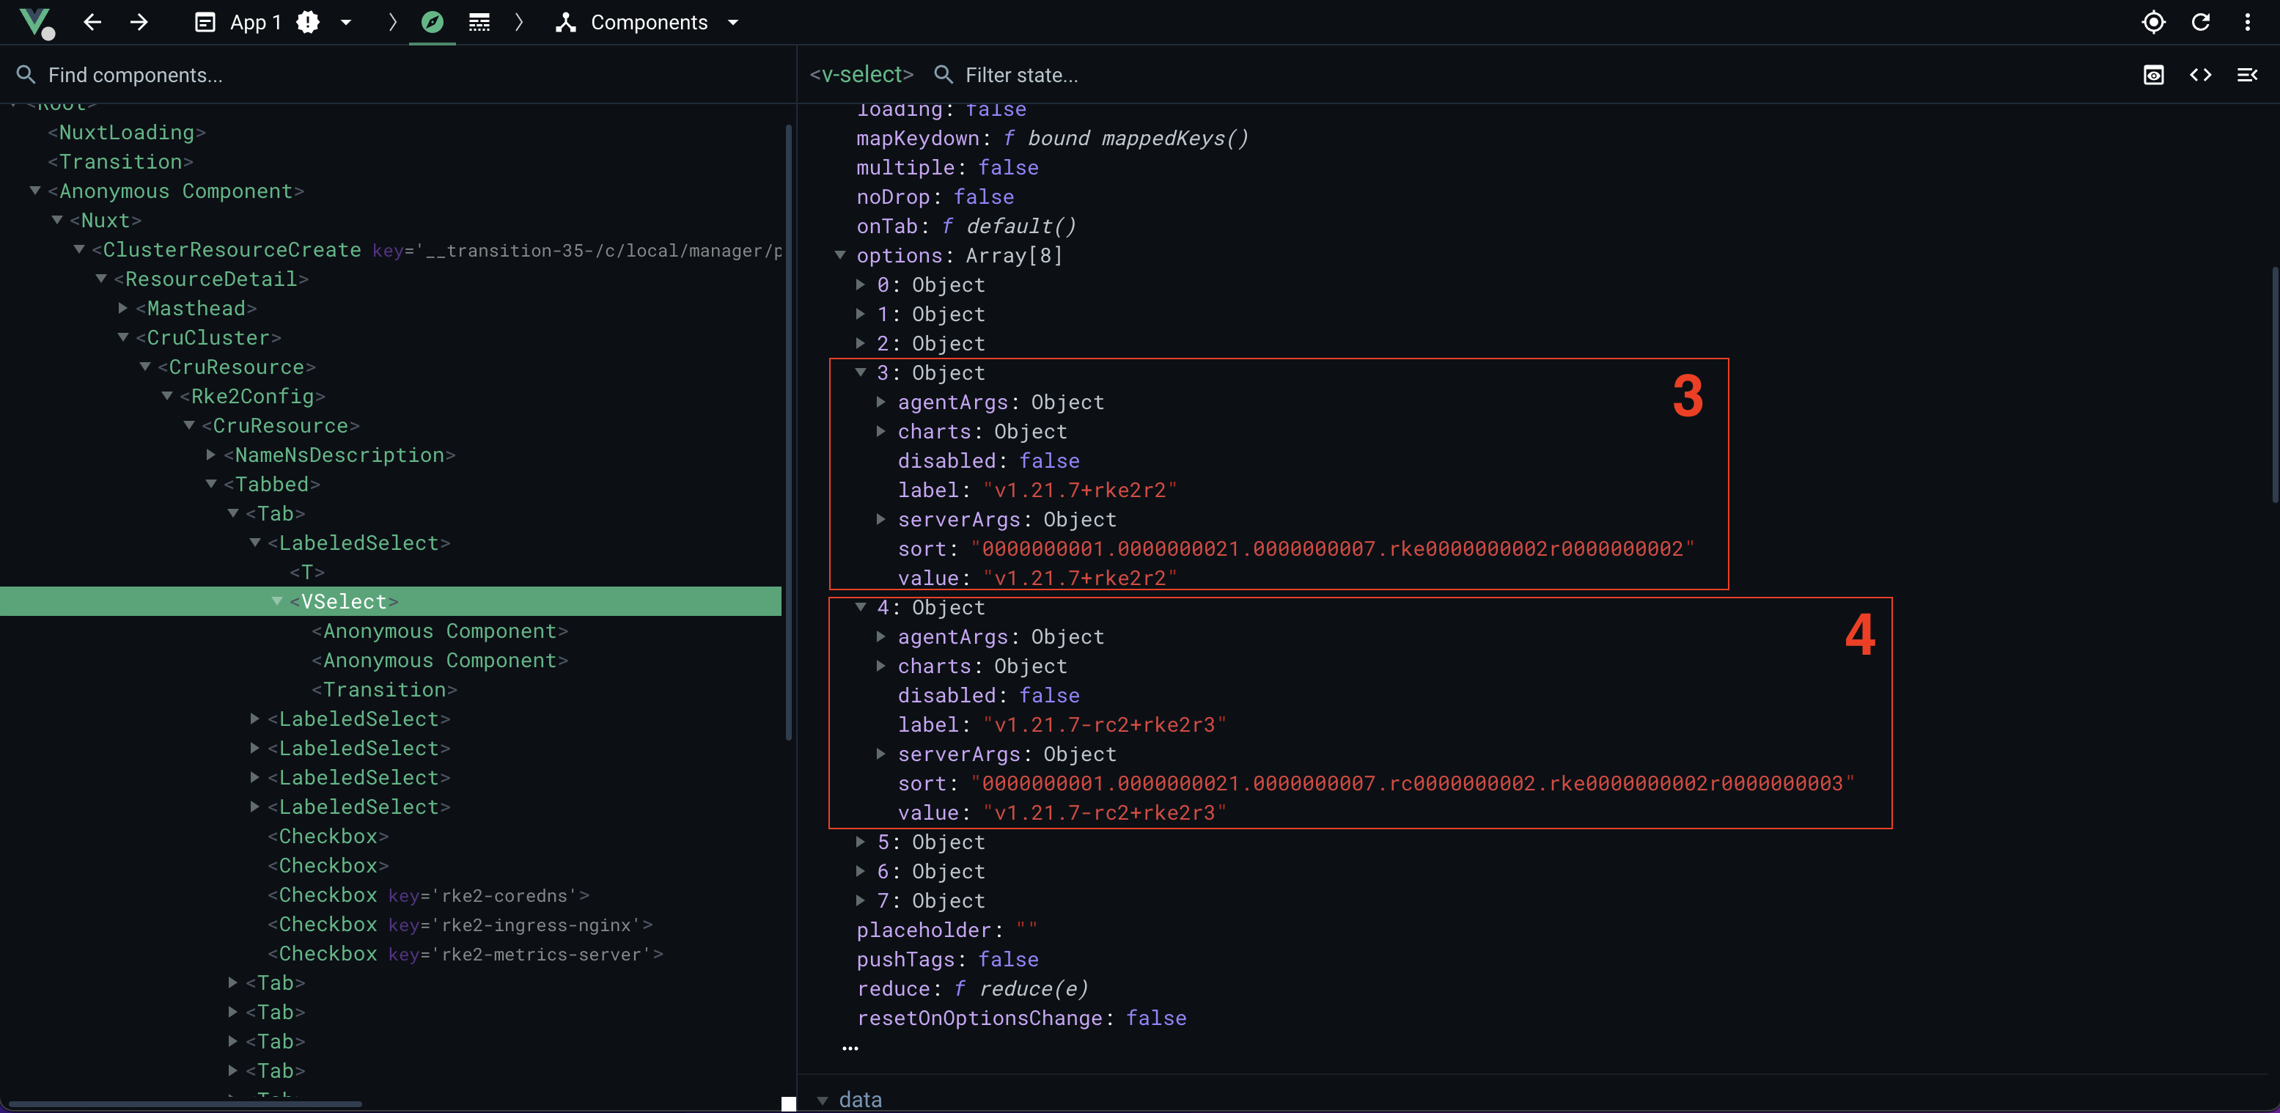
Task: Open the more options kebab menu
Action: [2247, 22]
